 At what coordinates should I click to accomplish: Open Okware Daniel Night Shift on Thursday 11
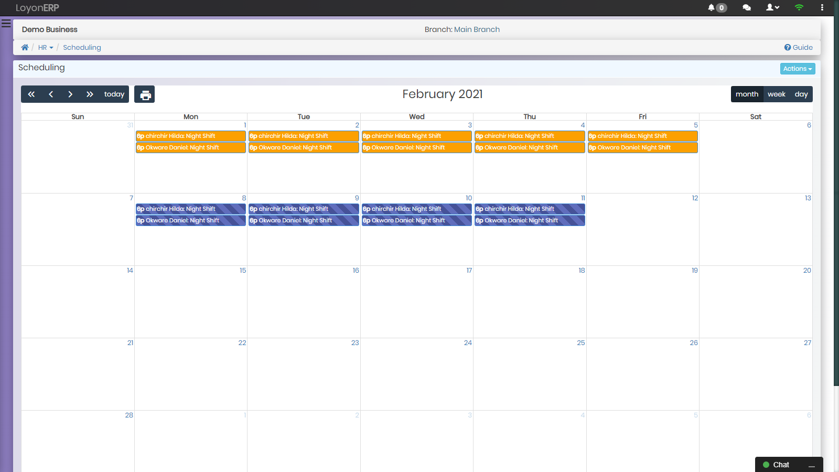tap(530, 220)
